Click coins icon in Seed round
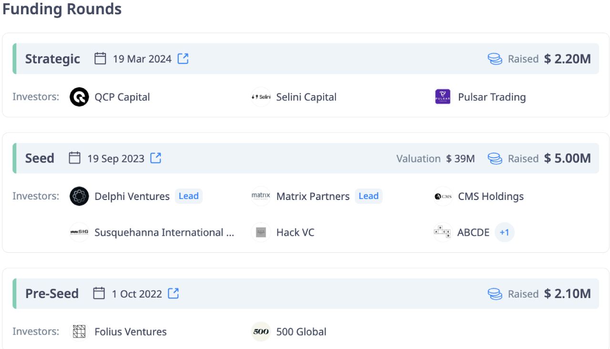This screenshot has width=610, height=349. (495, 159)
